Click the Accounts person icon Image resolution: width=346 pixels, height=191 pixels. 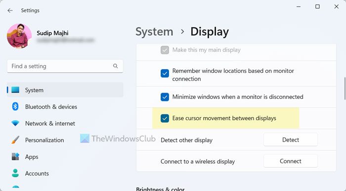[x=15, y=173]
